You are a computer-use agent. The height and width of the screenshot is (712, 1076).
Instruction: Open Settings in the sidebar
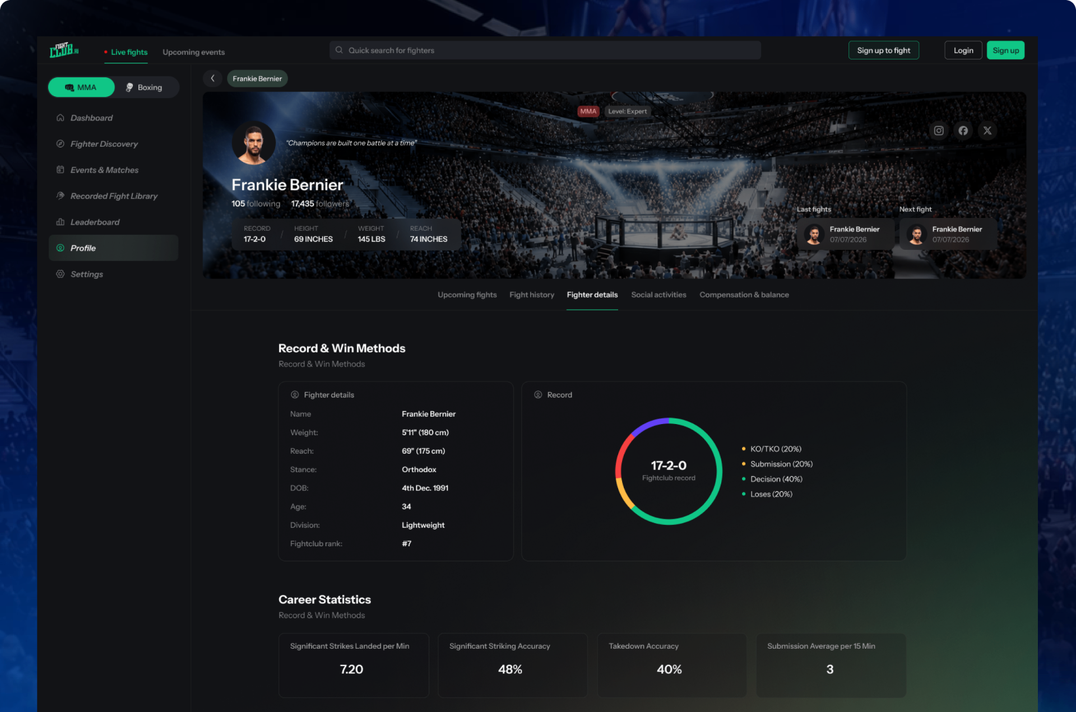click(113, 274)
